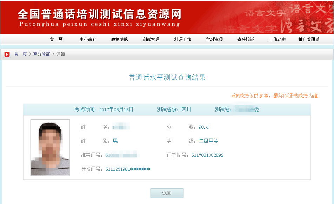Click 查分验证 in the top navigation bar
The image size is (334, 204).
(x=246, y=40)
